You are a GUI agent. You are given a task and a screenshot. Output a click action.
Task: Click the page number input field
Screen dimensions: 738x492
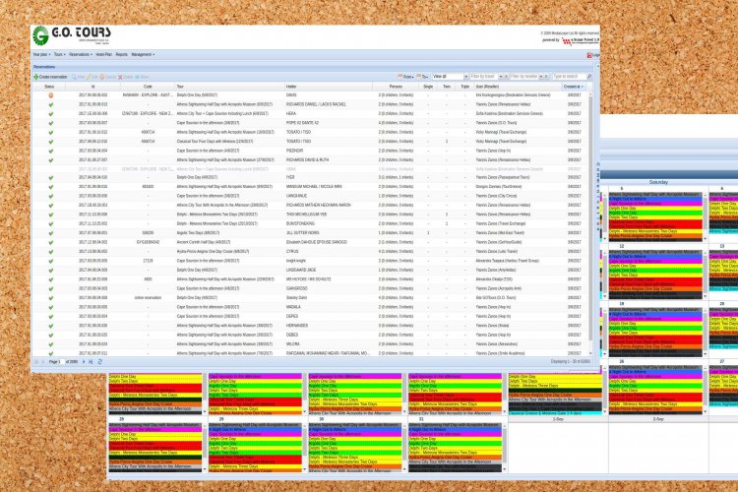click(61, 361)
